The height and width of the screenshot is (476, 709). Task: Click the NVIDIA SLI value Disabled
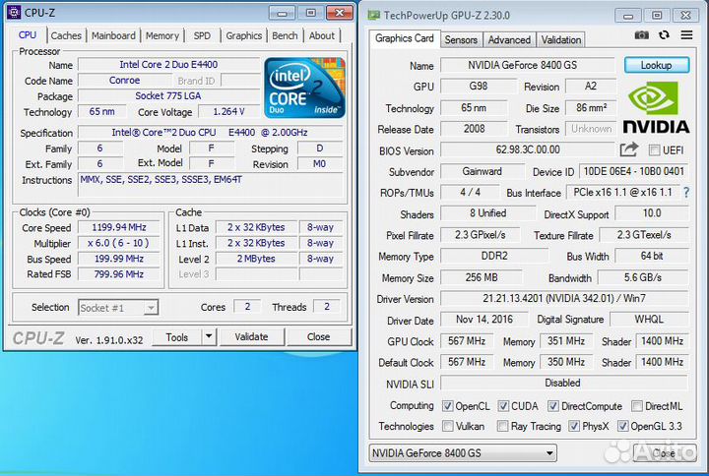click(x=564, y=383)
